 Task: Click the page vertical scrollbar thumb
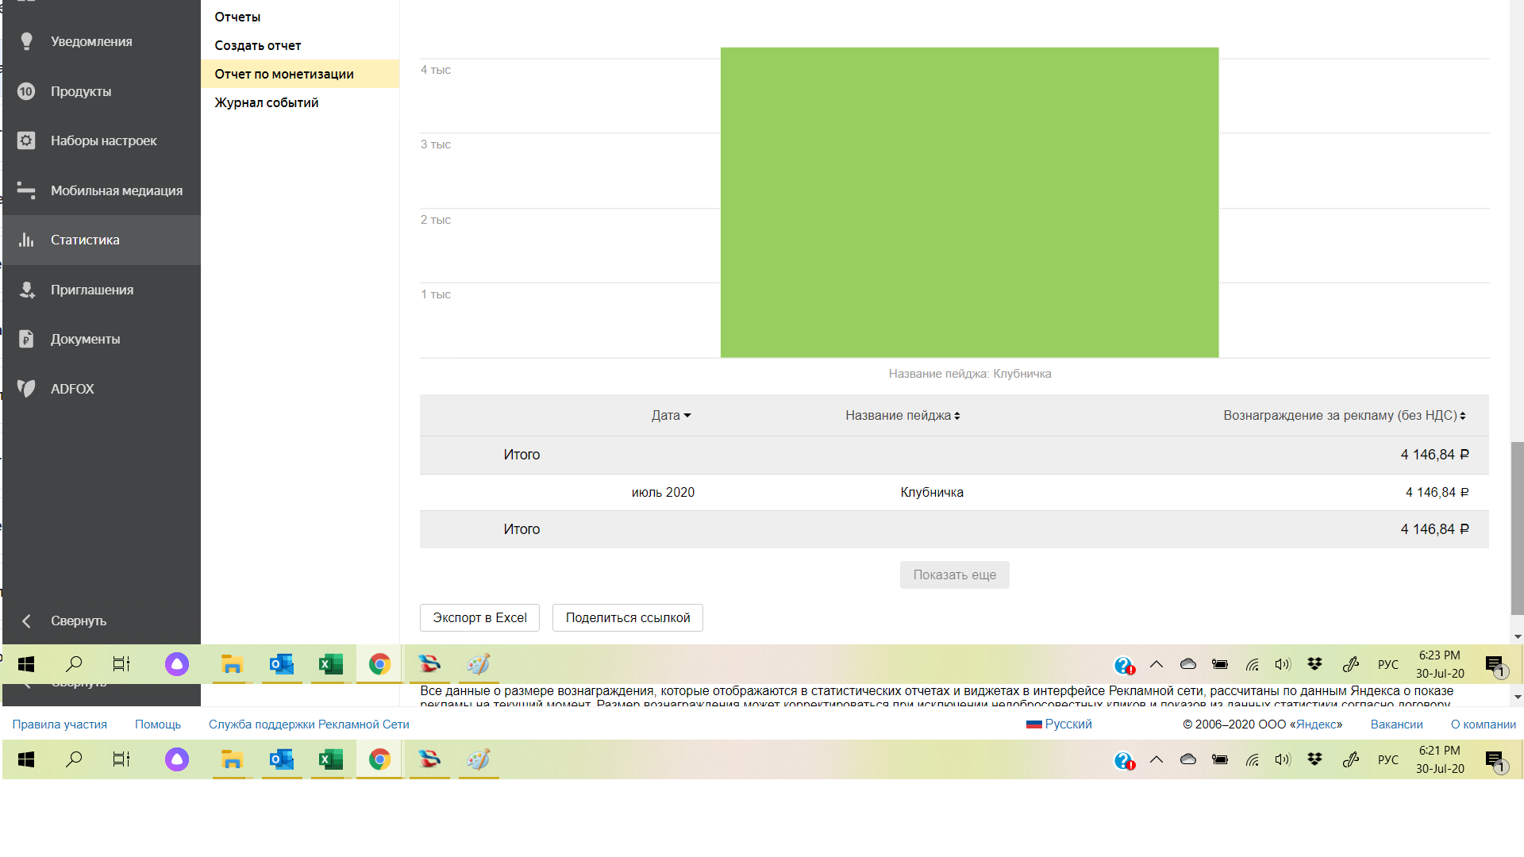click(x=1517, y=528)
